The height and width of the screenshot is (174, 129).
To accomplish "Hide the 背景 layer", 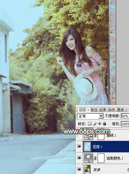I will point(79,169).
